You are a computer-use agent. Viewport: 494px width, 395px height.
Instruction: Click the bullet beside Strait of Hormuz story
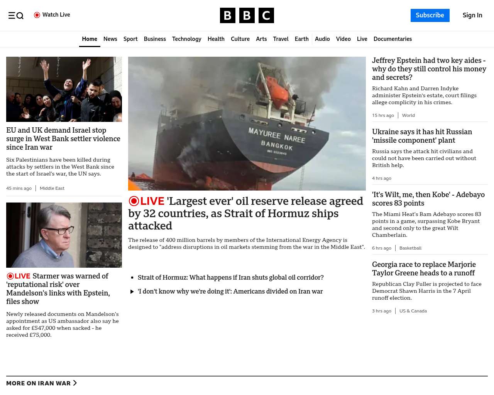[132, 278]
